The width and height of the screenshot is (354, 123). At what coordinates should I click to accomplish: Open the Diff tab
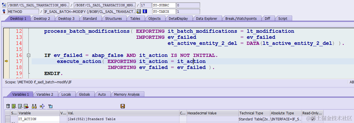click(267, 18)
